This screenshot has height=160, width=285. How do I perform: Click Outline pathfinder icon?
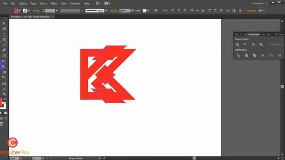[271, 55]
